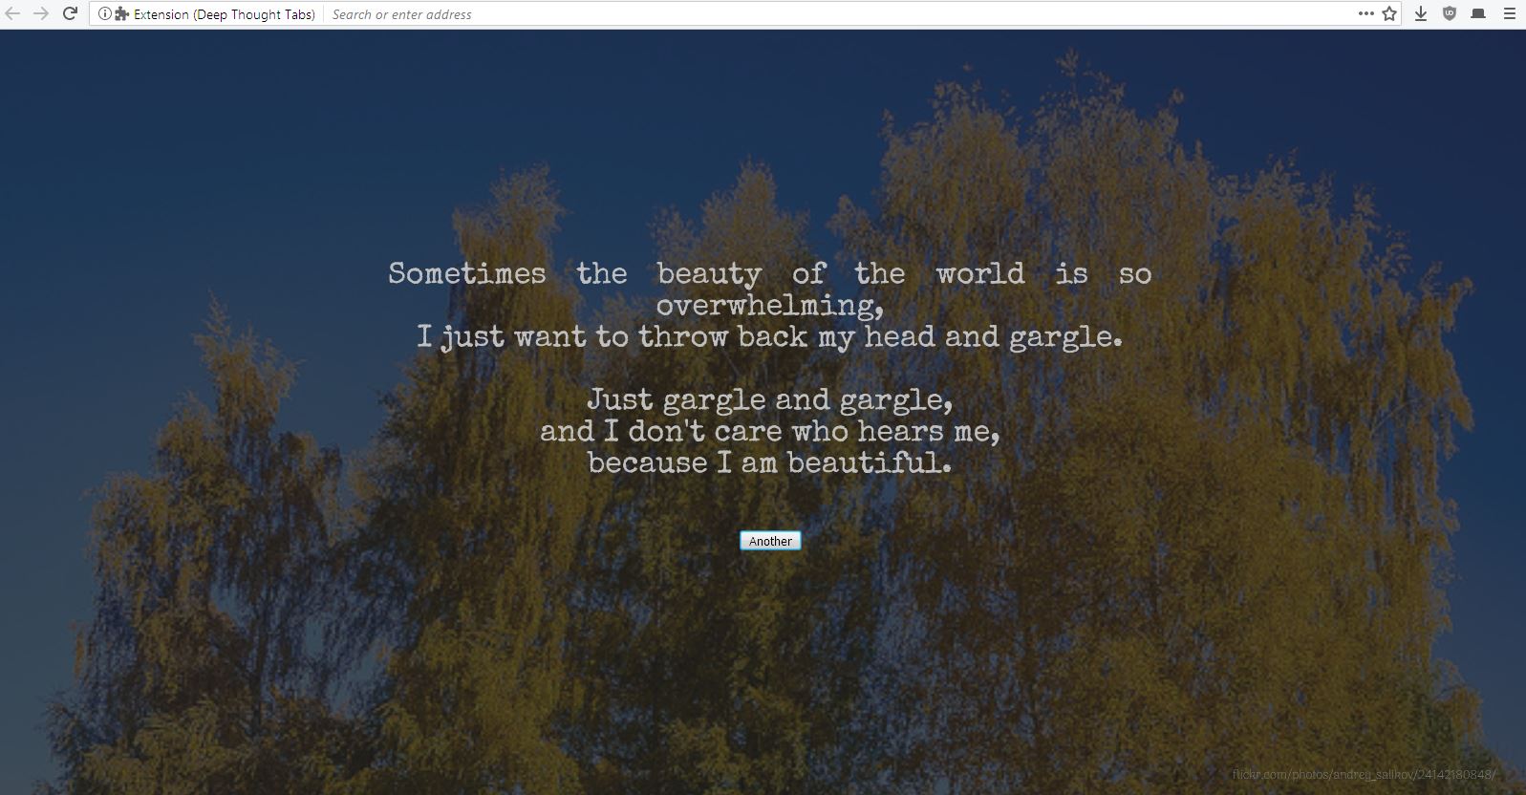Screen dimensions: 1526x795
Task: Go forward to the next page
Action: click(41, 13)
